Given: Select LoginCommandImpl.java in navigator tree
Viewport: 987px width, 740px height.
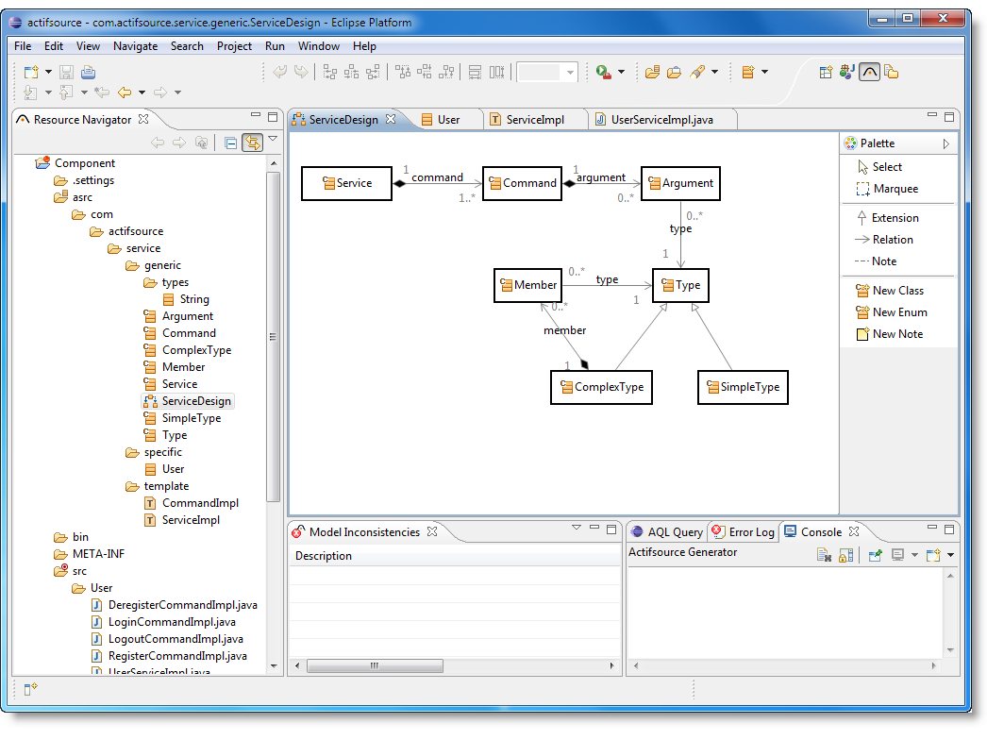Looking at the screenshot, I should [x=172, y=622].
